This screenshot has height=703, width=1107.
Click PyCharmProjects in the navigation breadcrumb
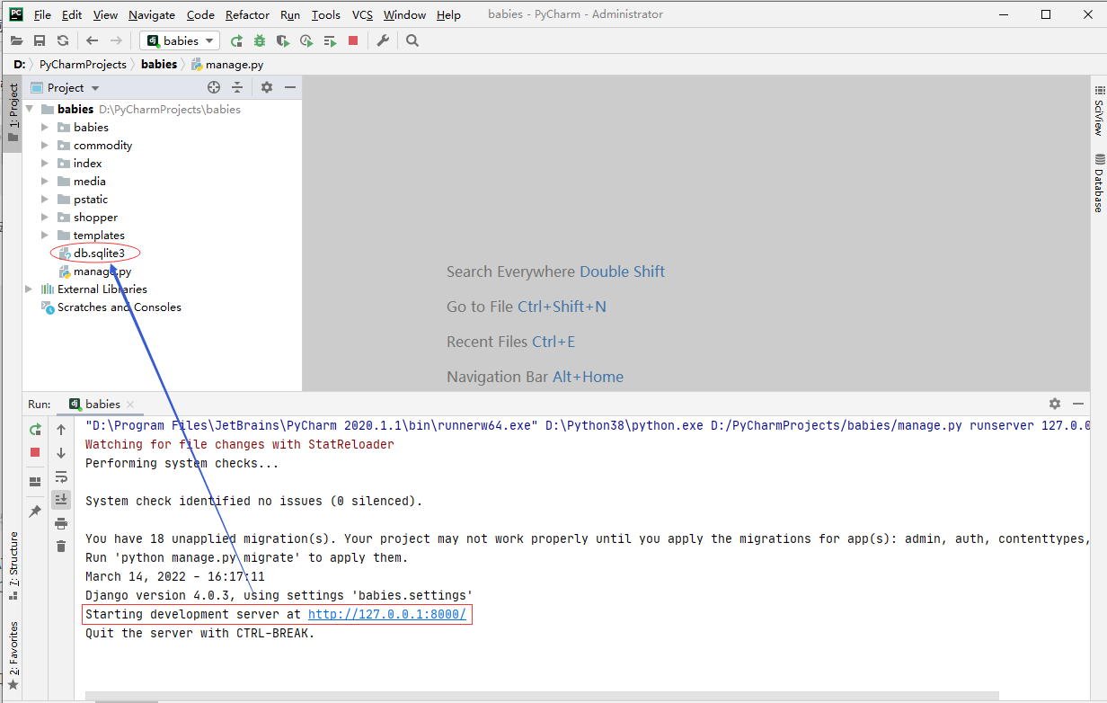83,64
